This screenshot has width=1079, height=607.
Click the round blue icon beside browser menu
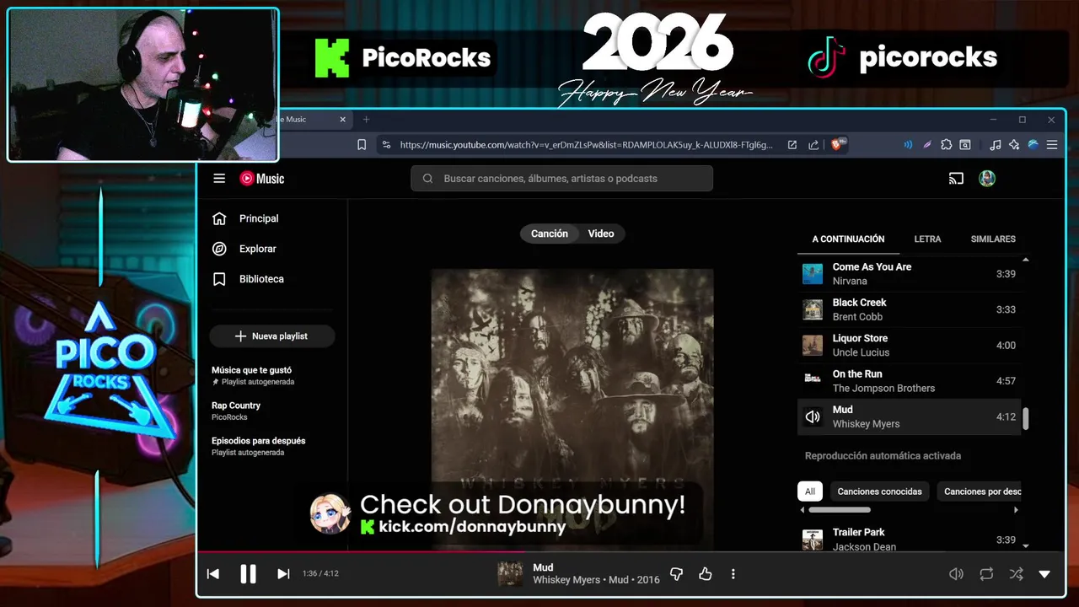1033,145
